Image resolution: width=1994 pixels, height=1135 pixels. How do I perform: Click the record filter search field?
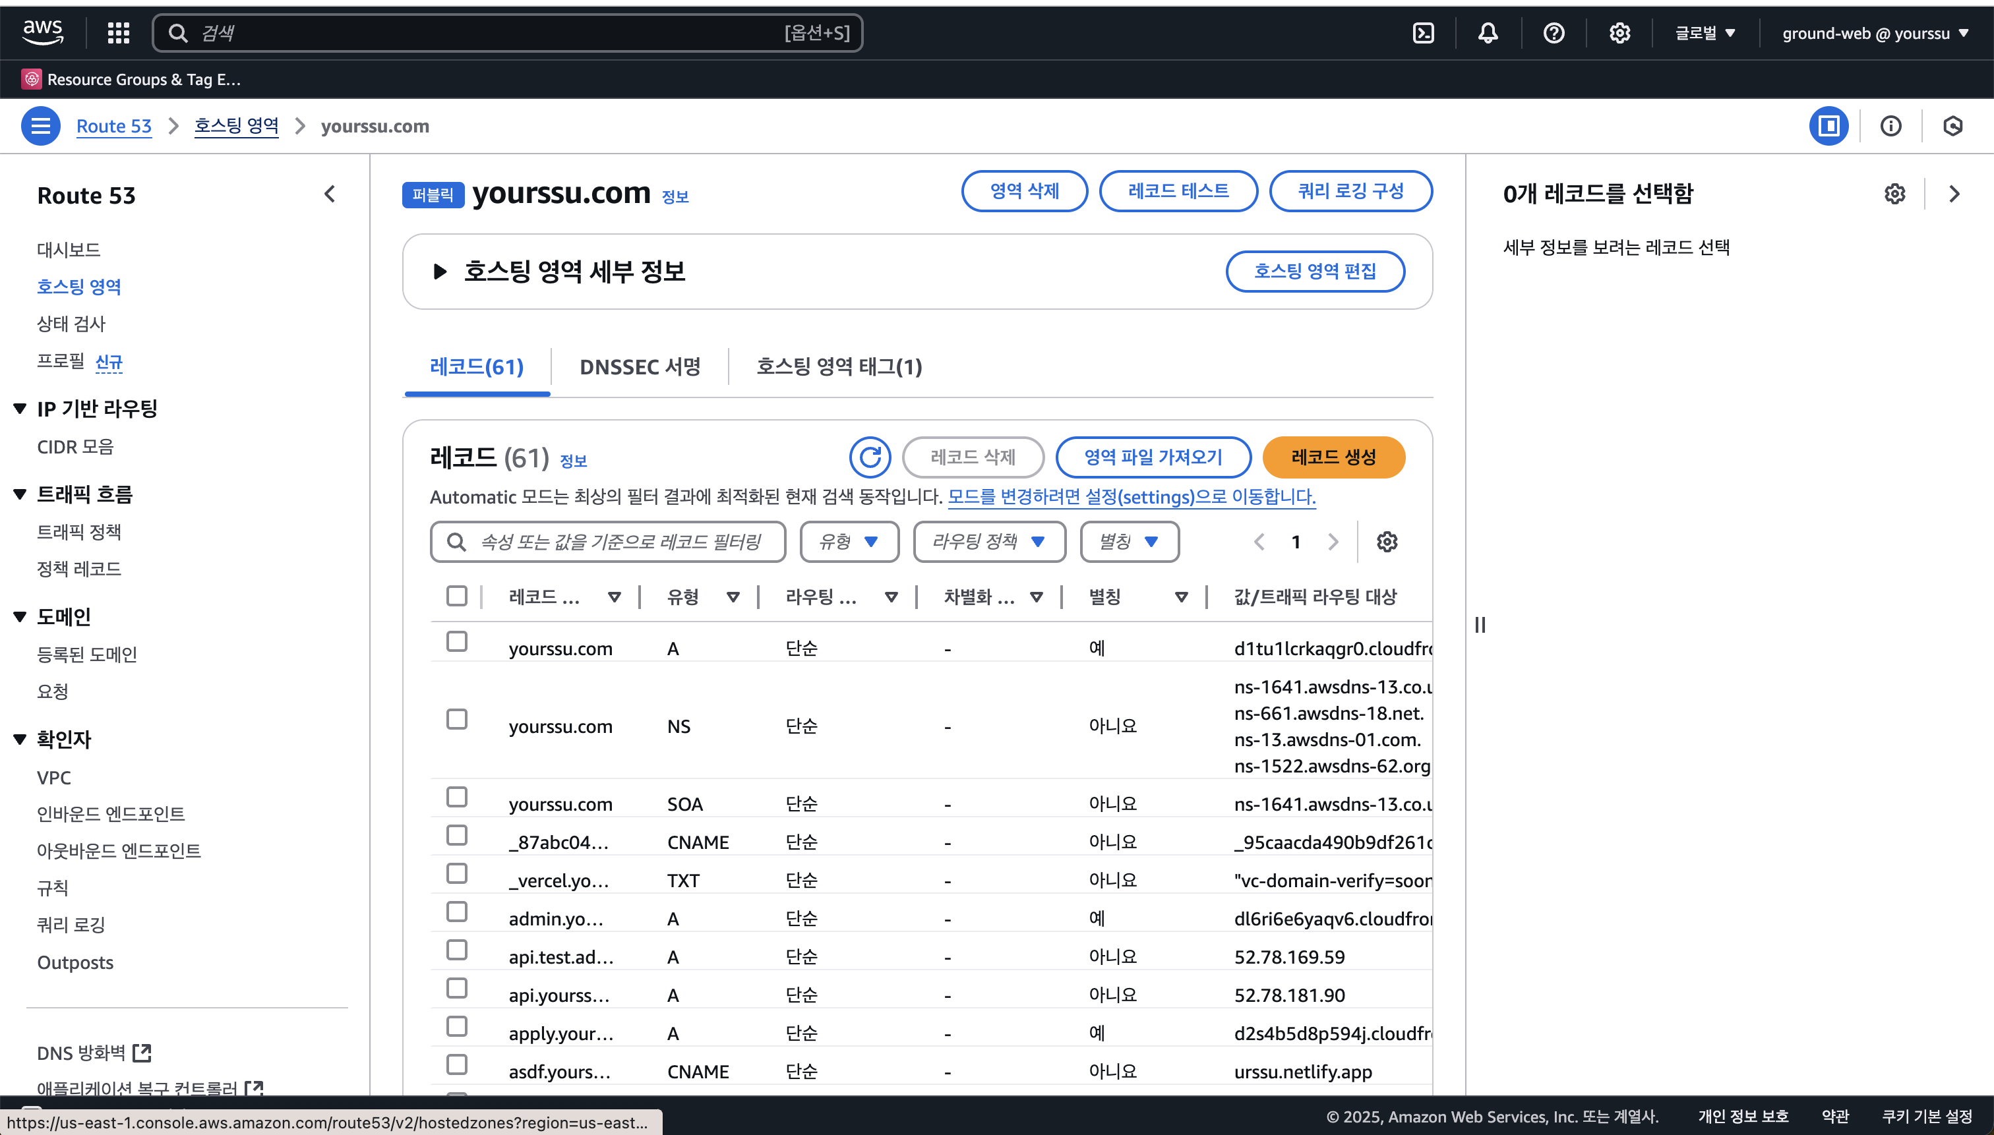[619, 542]
